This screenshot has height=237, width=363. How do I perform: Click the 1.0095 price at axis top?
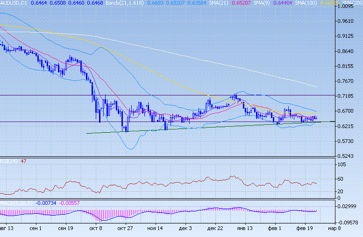347,7
